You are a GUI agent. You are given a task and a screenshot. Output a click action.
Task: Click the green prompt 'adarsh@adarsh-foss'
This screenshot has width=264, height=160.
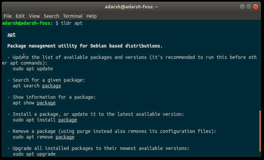26,23
